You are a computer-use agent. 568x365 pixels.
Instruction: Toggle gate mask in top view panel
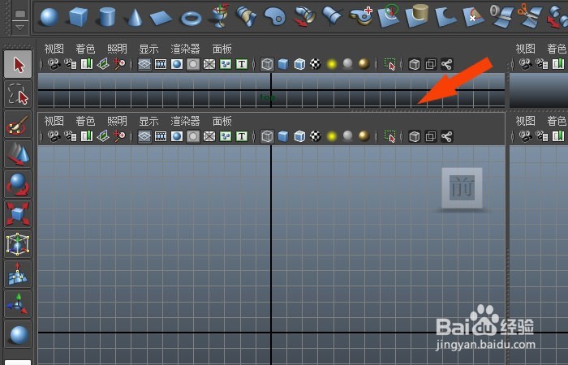pos(193,64)
